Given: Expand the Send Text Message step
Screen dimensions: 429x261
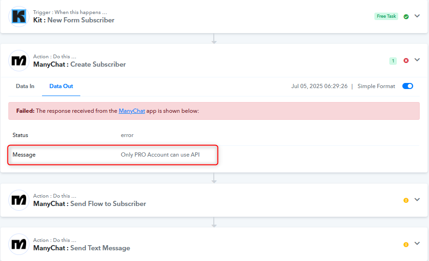Looking at the screenshot, I should pyautogui.click(x=417, y=243).
